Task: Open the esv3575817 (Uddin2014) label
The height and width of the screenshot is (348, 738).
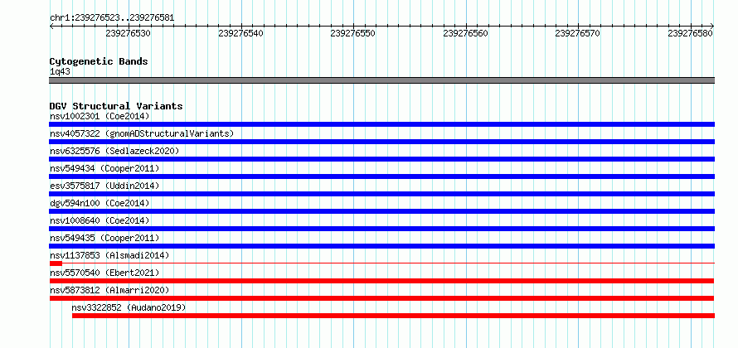Action: [104, 186]
